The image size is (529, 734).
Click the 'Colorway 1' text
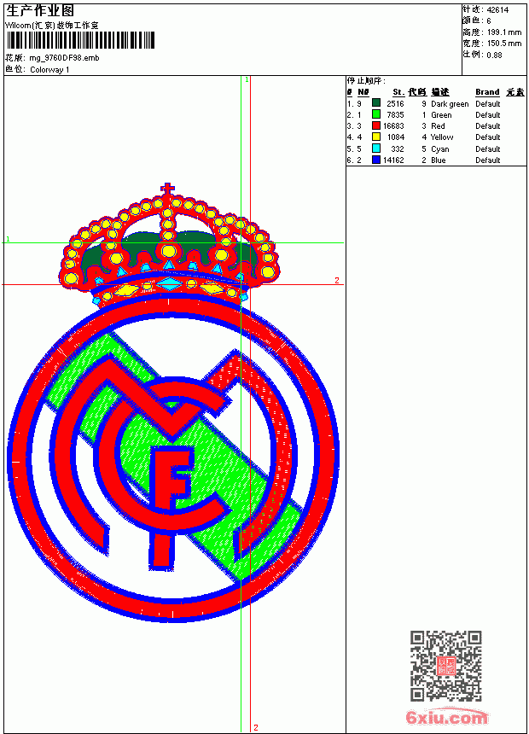49,70
